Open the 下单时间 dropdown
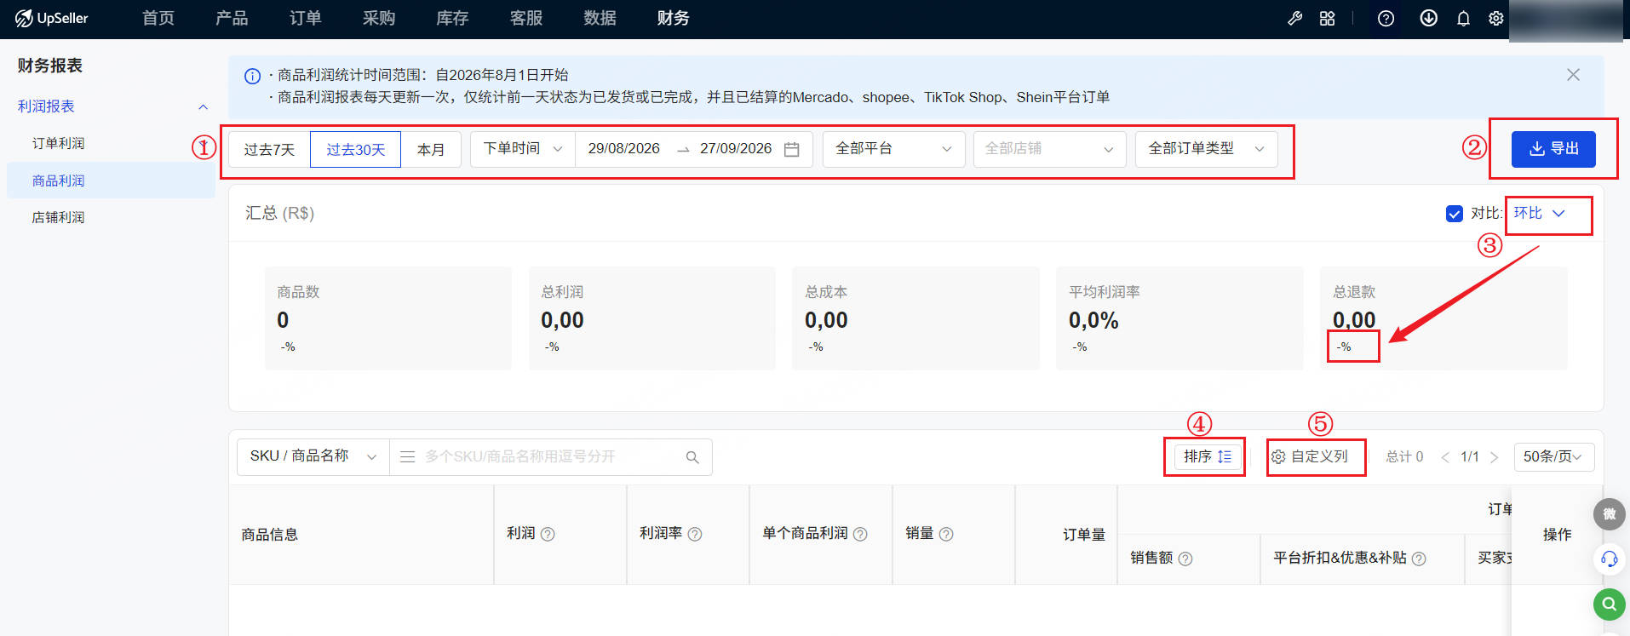This screenshot has height=636, width=1630. point(523,149)
